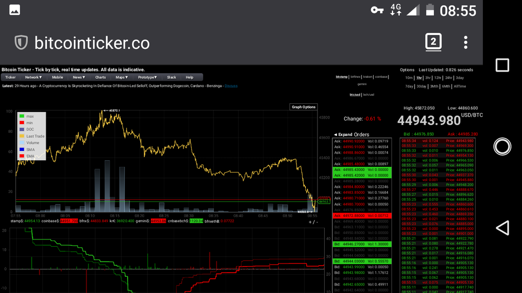The height and width of the screenshot is (293, 522).
Task: Expand the Network dropdown menu
Action: point(33,77)
